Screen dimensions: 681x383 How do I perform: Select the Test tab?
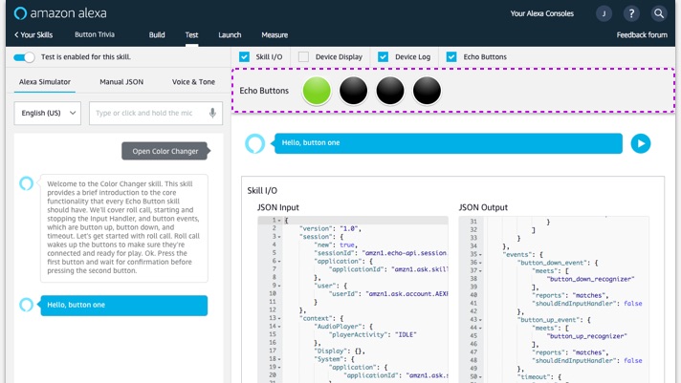click(x=191, y=34)
